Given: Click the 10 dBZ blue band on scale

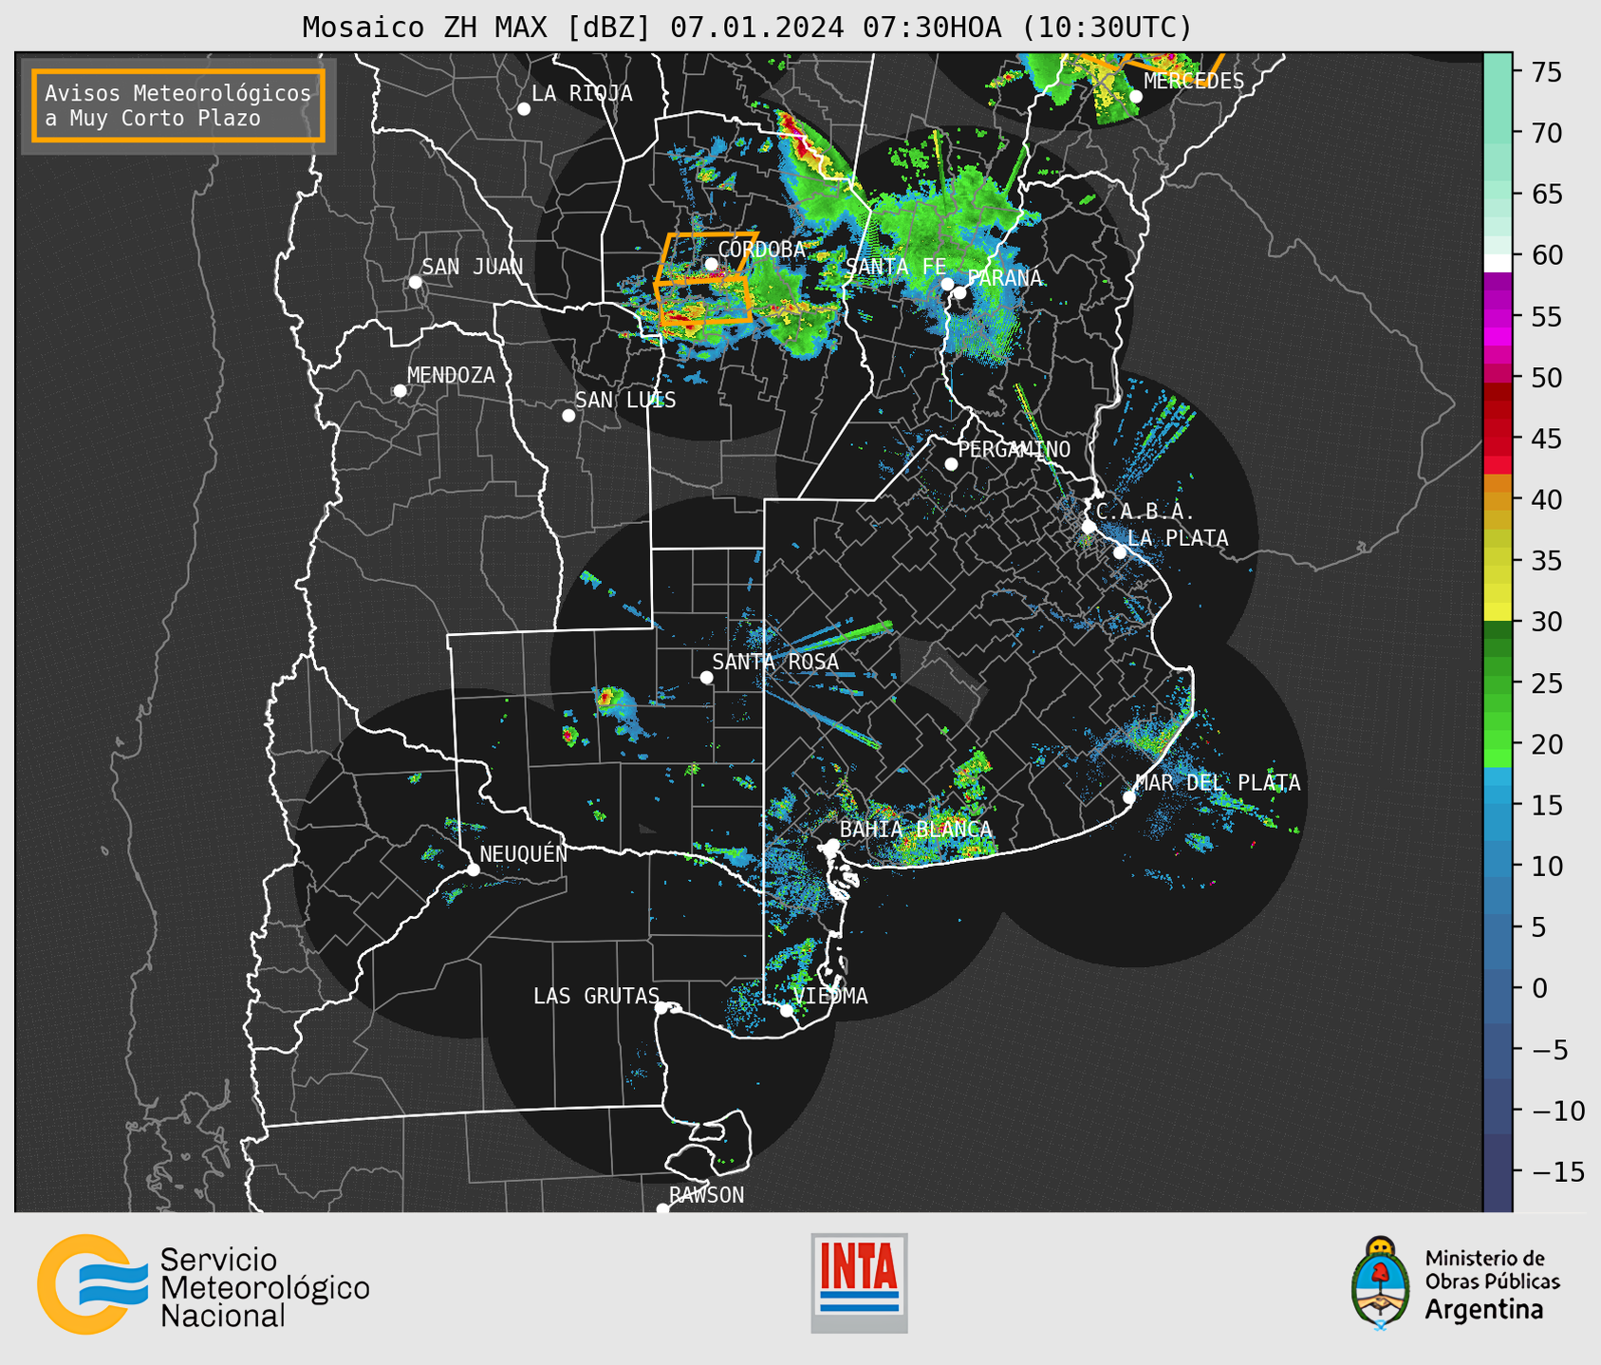Looking at the screenshot, I should 1498,866.
